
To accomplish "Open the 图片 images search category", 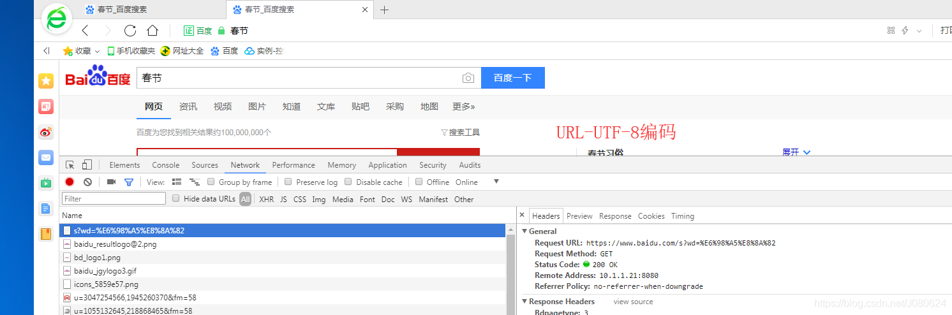I will (257, 106).
